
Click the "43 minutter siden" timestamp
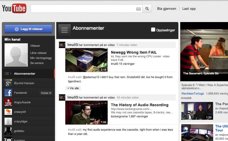point(128,97)
